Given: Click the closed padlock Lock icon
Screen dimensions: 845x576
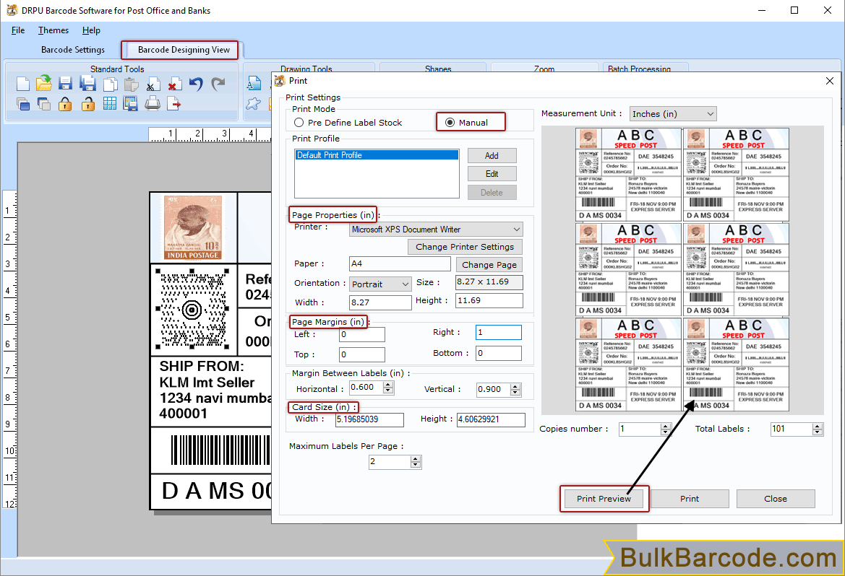Looking at the screenshot, I should pyautogui.click(x=65, y=104).
